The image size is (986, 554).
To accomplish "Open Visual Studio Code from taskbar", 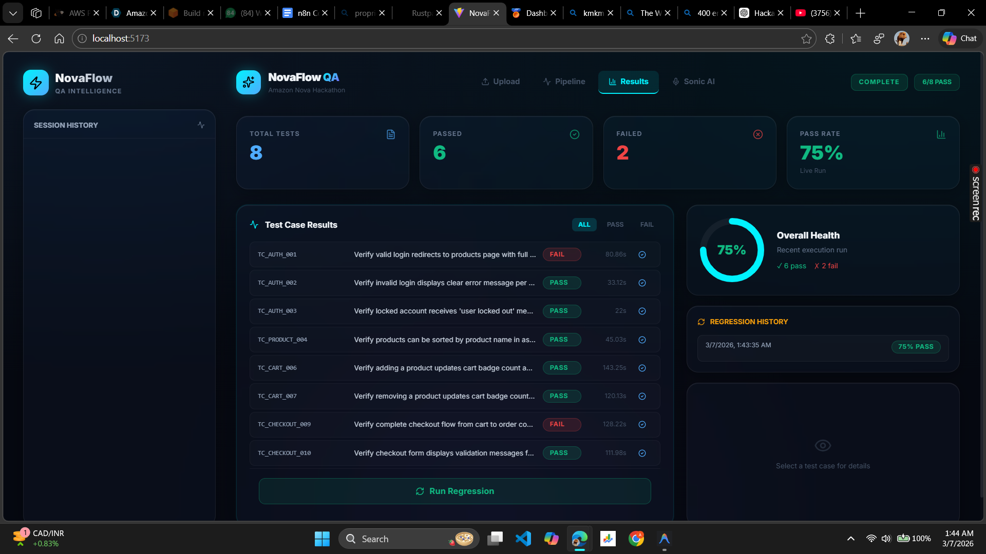I will [x=523, y=539].
